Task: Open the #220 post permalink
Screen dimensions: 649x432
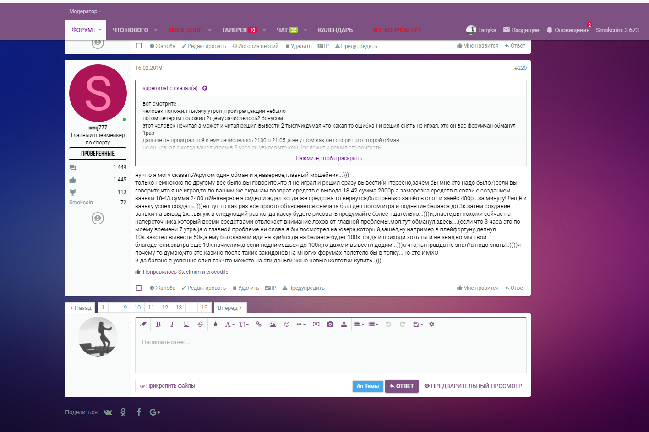Action: (x=521, y=68)
